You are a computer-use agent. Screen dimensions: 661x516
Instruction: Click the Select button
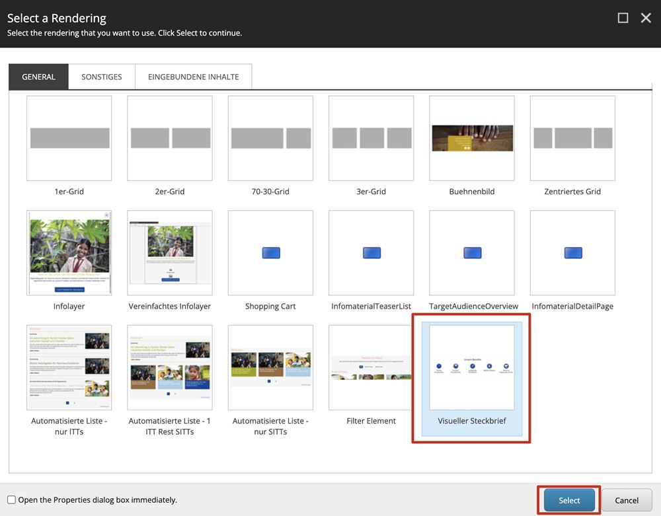pos(569,500)
